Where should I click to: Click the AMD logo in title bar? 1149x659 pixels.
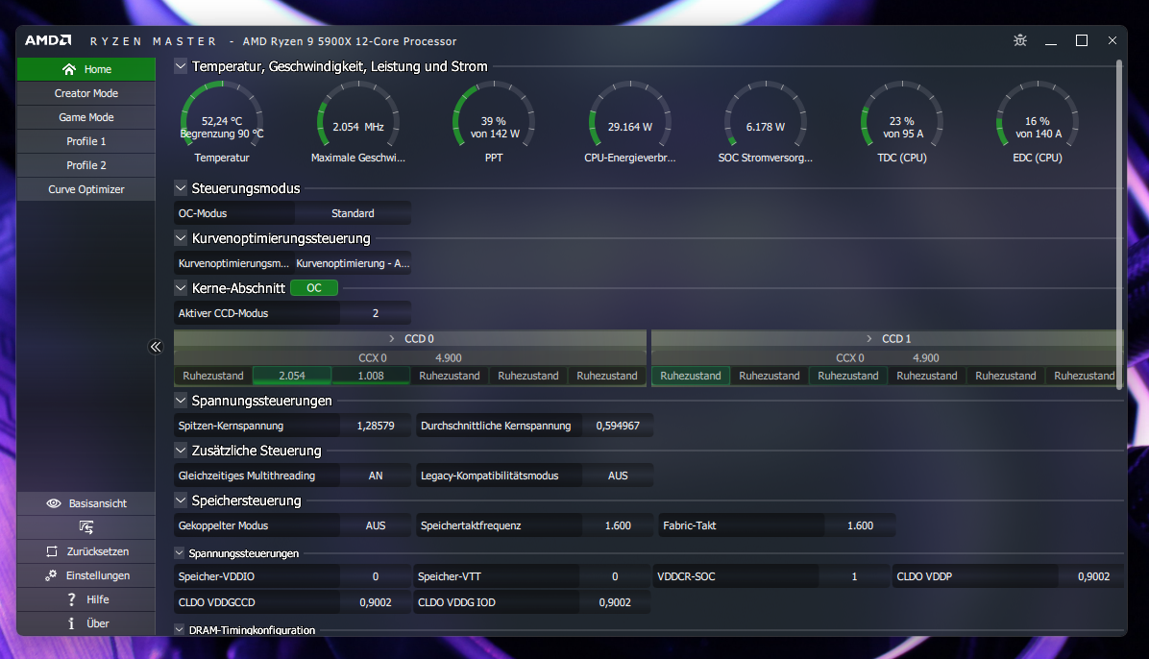tap(48, 40)
